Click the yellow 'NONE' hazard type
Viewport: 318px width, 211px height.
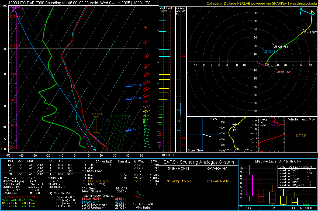click(301, 136)
